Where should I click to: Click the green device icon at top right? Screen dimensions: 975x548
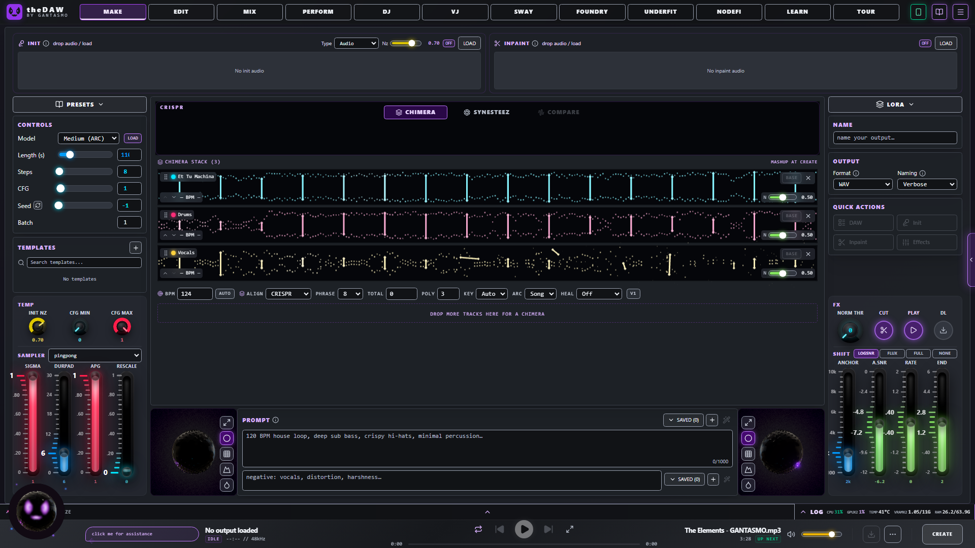point(918,12)
